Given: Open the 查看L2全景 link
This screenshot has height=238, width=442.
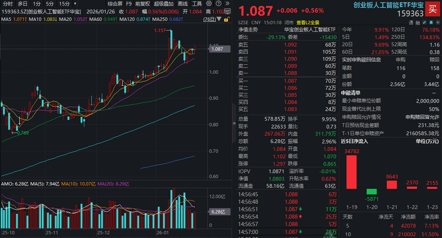Looking at the screenshot, I should (308, 22).
